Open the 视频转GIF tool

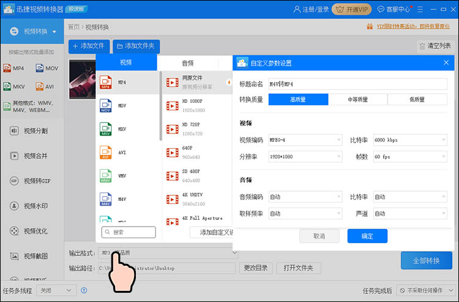coord(30,181)
